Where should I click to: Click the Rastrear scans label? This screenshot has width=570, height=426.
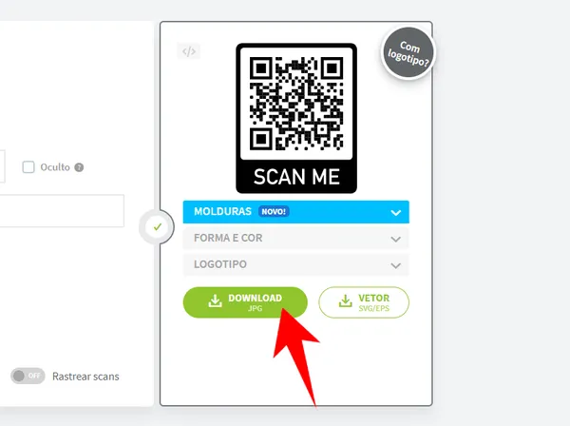click(x=85, y=377)
